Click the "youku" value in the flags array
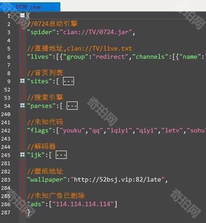 point(72,131)
